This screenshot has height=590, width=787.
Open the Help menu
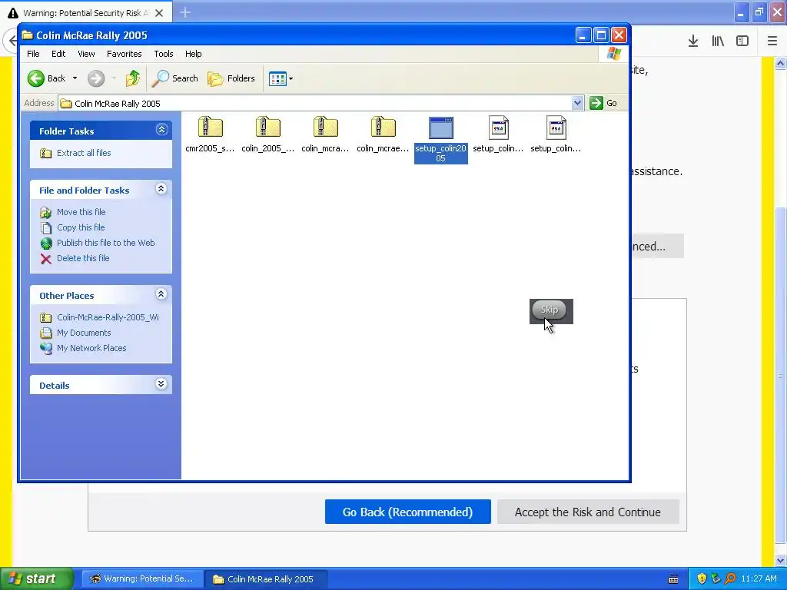[193, 54]
